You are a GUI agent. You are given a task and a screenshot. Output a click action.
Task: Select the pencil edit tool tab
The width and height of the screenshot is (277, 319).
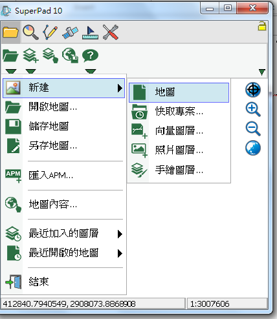pyautogui.click(x=50, y=32)
